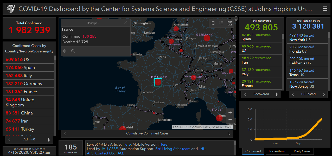Zoom out the map with minus button
This screenshot has width=332, height=156.
230,120
